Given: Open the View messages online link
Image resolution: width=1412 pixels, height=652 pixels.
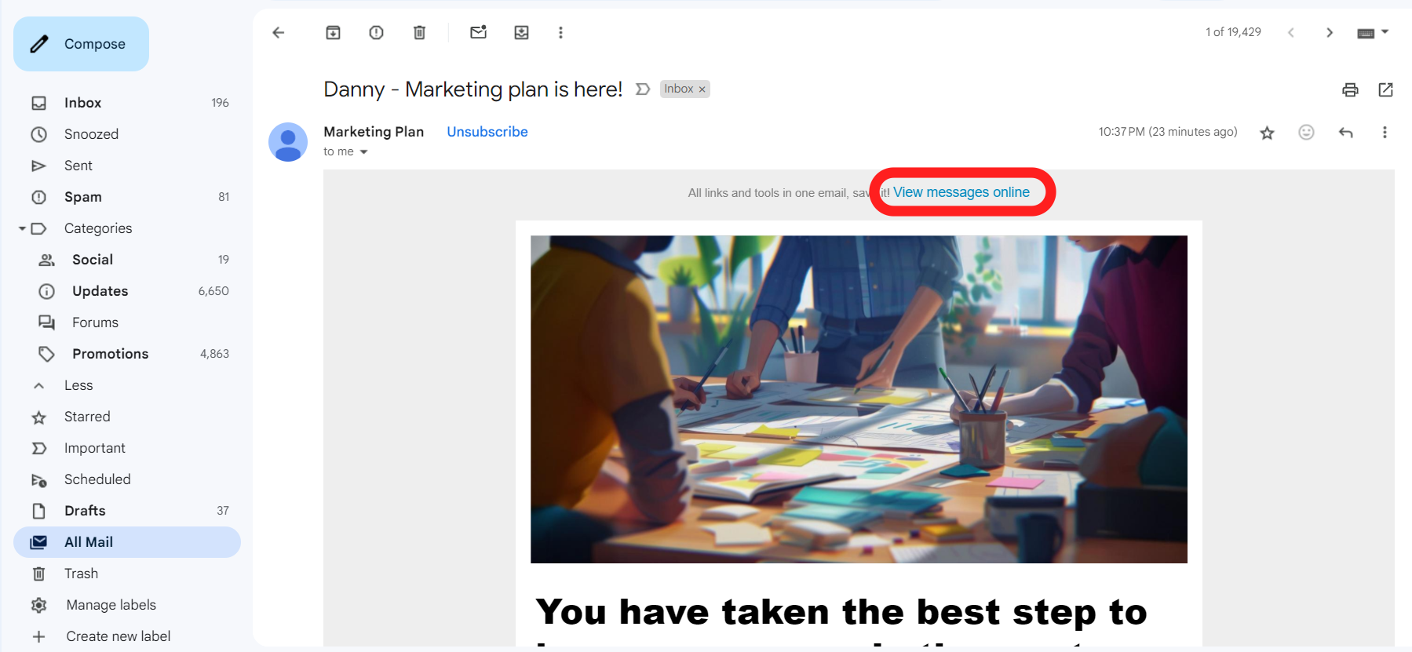Looking at the screenshot, I should [x=961, y=192].
